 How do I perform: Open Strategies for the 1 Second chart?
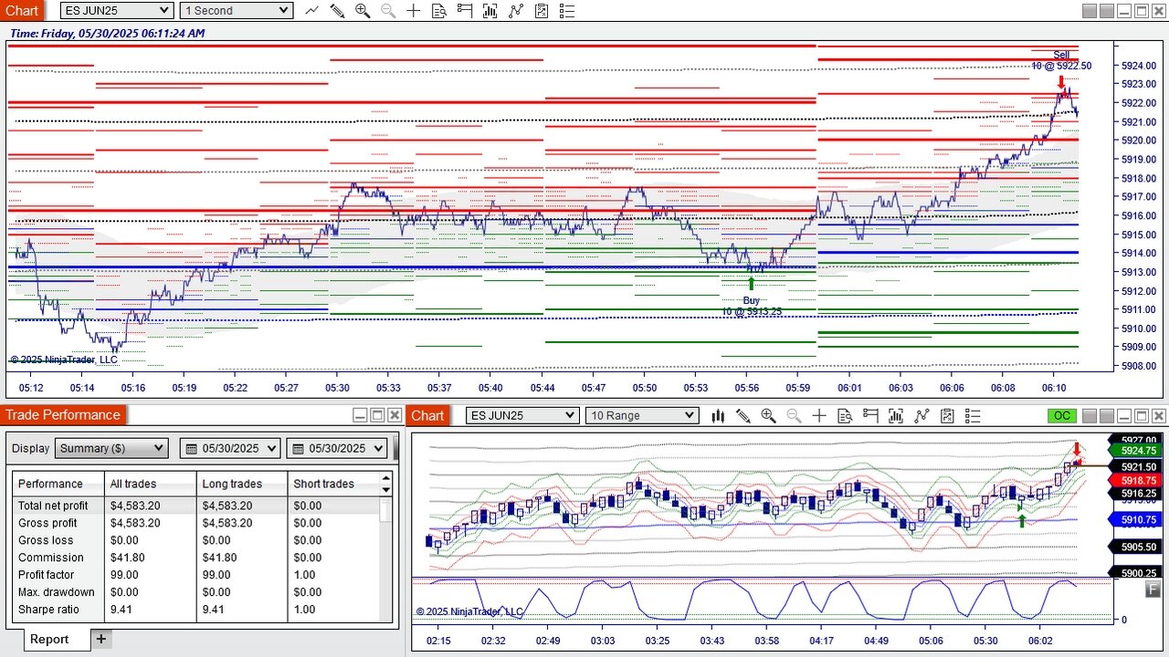[x=516, y=10]
